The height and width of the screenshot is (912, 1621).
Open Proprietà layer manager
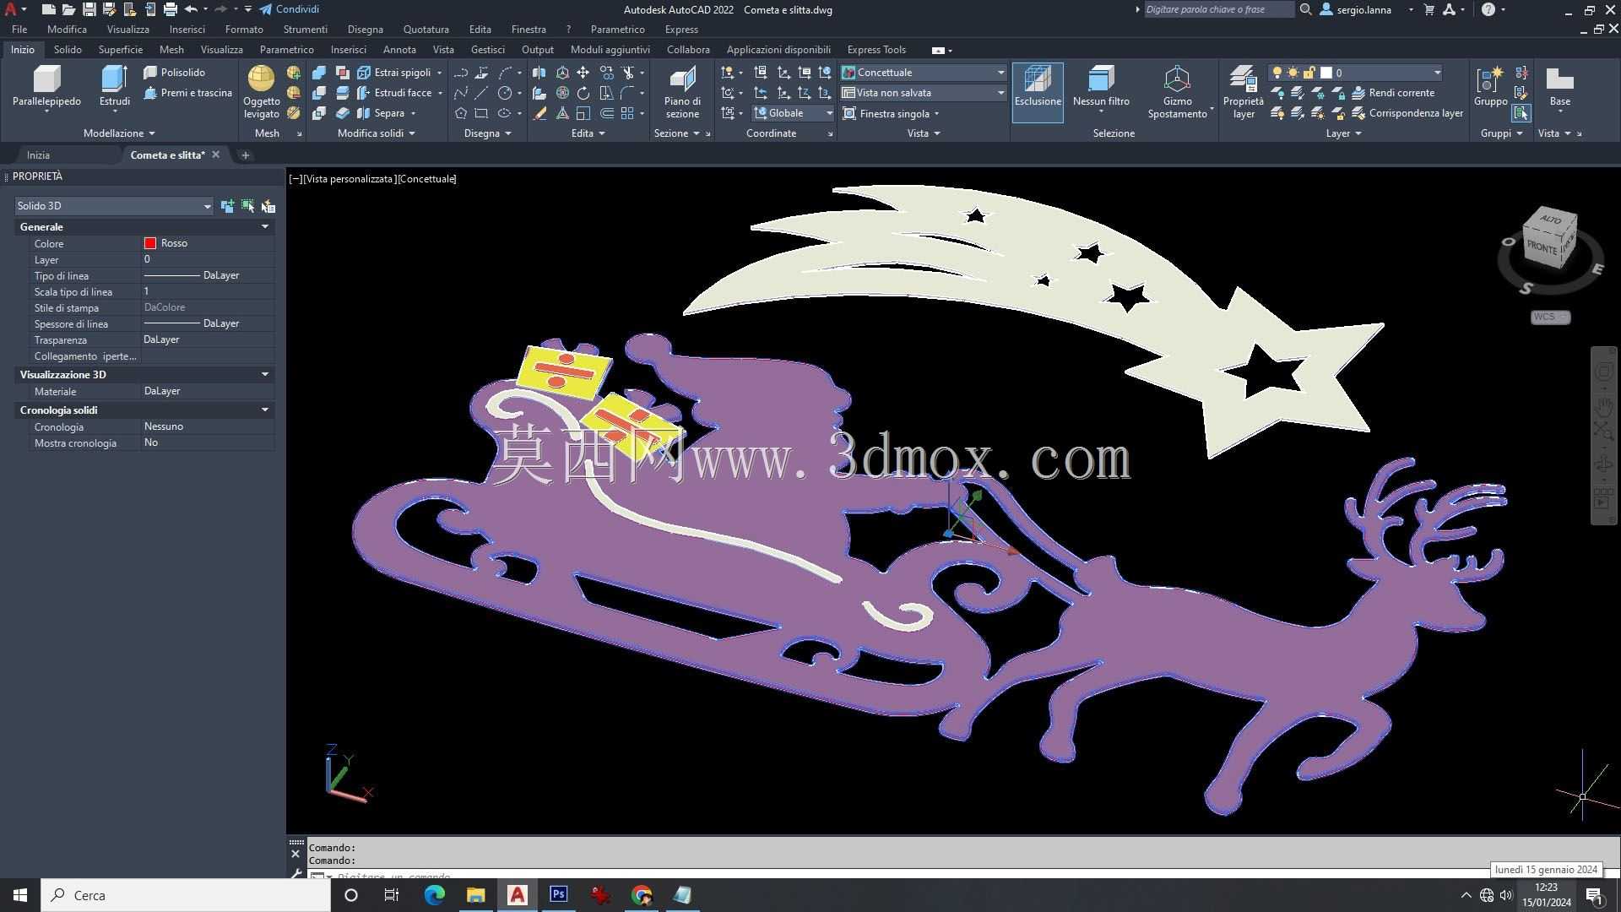point(1244,92)
